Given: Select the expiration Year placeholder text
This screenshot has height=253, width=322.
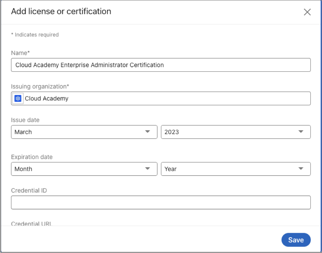Looking at the screenshot, I should tap(171, 169).
